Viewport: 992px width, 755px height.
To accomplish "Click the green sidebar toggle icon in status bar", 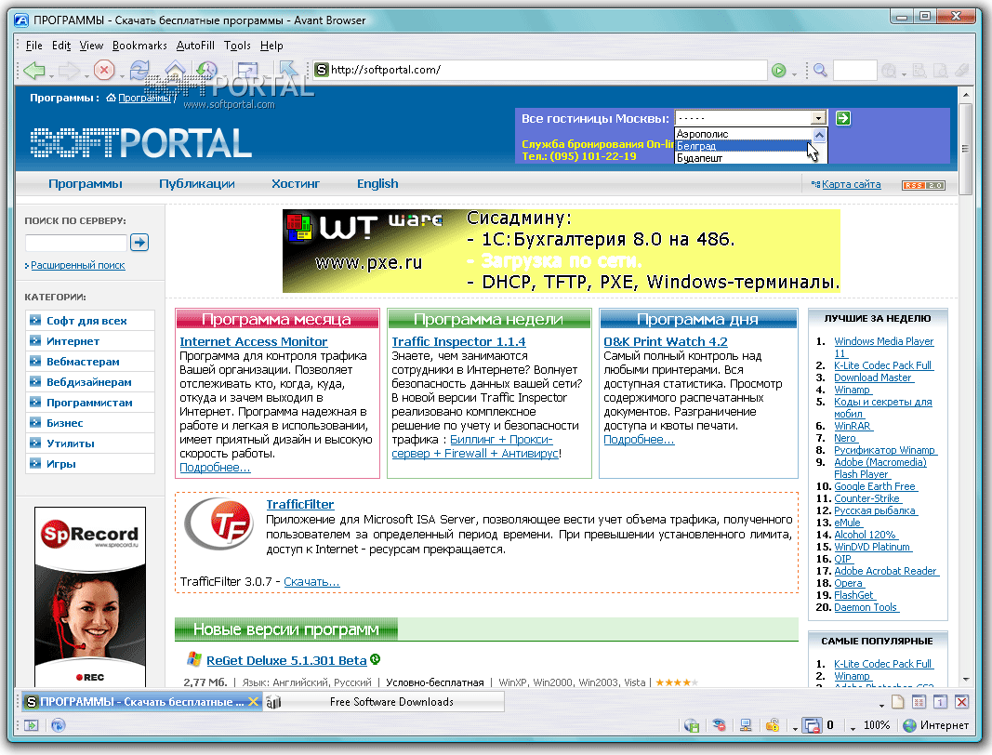I will (x=31, y=725).
